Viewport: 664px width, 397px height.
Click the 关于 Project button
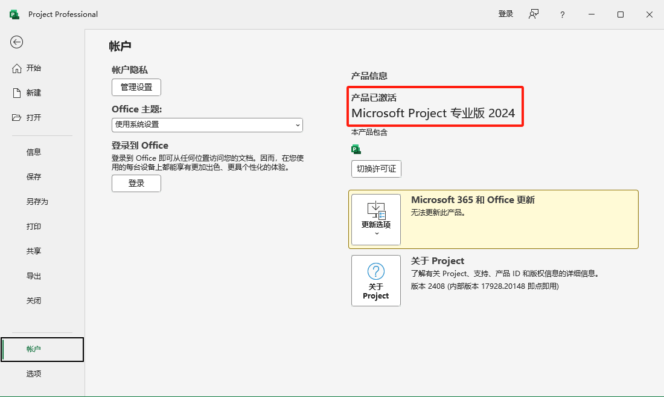[376, 280]
